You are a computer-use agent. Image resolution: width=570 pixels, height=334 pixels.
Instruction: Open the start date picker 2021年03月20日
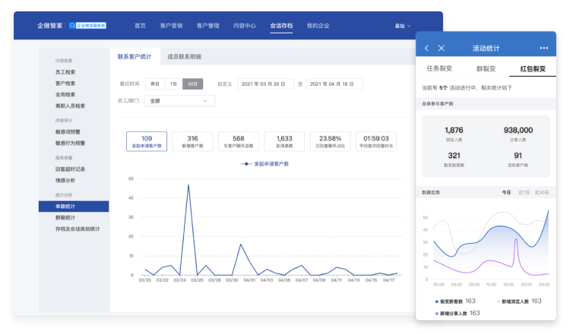point(265,83)
